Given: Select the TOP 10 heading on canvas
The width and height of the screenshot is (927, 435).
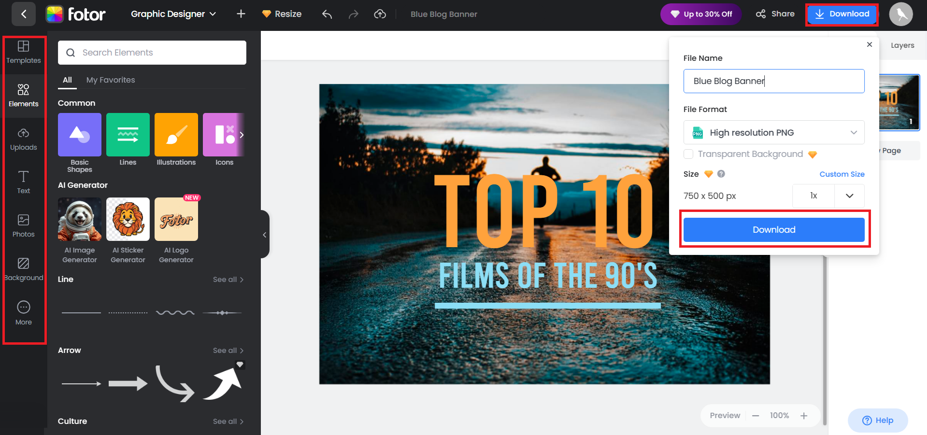Looking at the screenshot, I should 544,211.
